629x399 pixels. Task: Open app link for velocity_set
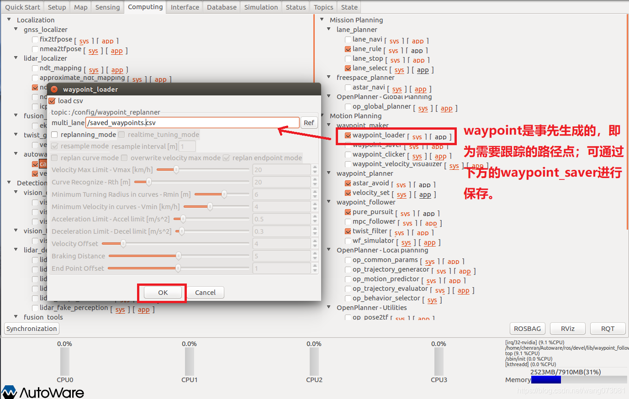coord(425,194)
